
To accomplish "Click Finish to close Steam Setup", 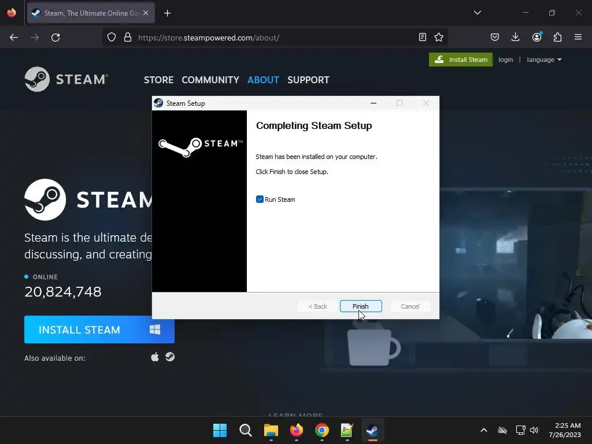I will click(361, 306).
